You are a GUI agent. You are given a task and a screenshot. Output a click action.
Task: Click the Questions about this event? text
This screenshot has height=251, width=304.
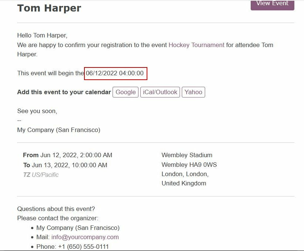click(56, 209)
